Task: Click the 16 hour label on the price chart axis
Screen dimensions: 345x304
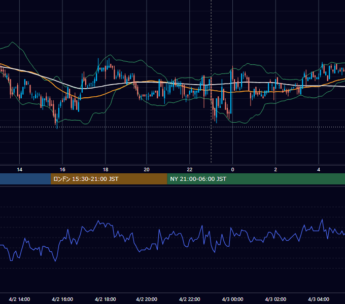Action: coord(62,170)
